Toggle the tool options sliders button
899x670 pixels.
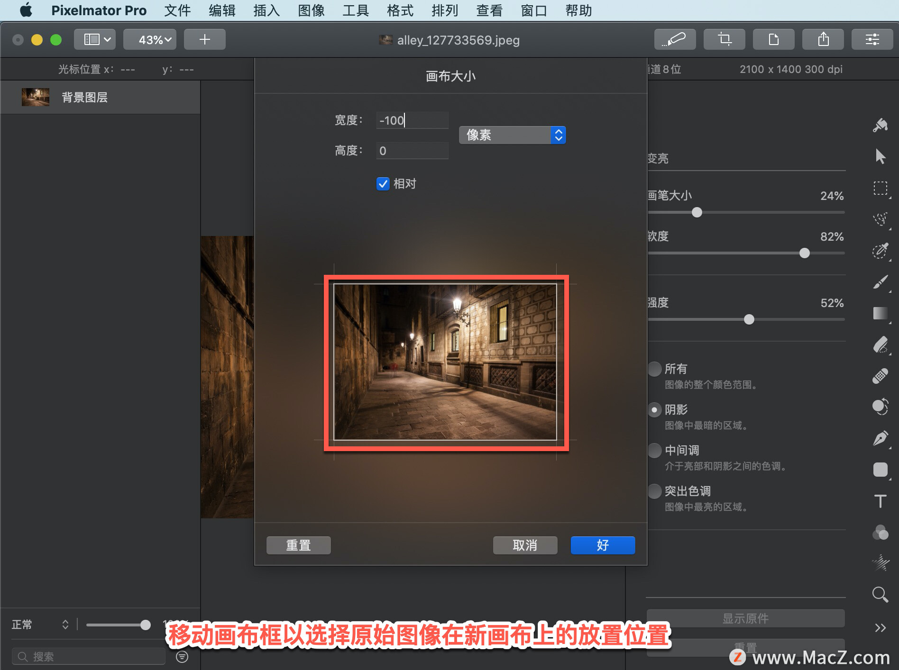coord(872,39)
